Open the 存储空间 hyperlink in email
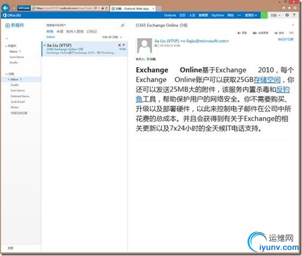 click(267, 79)
